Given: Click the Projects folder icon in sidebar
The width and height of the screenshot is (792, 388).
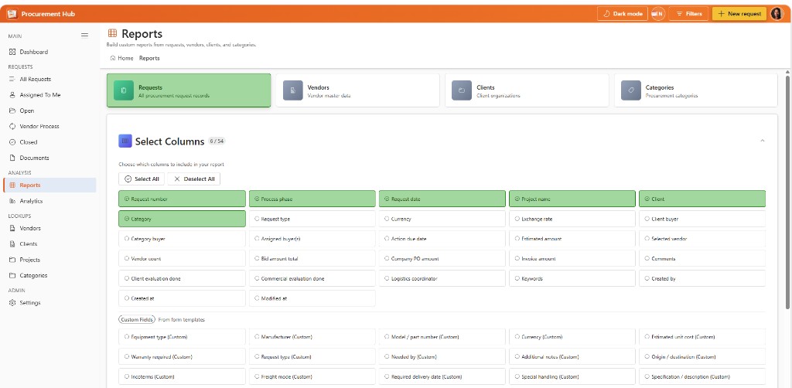Looking at the screenshot, I should coord(12,260).
